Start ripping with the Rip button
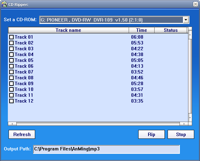 [x=152, y=134]
